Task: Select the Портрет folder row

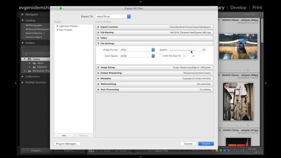Action: tap(36, 67)
